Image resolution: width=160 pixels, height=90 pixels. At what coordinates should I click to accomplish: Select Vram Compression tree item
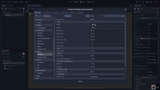(44, 38)
